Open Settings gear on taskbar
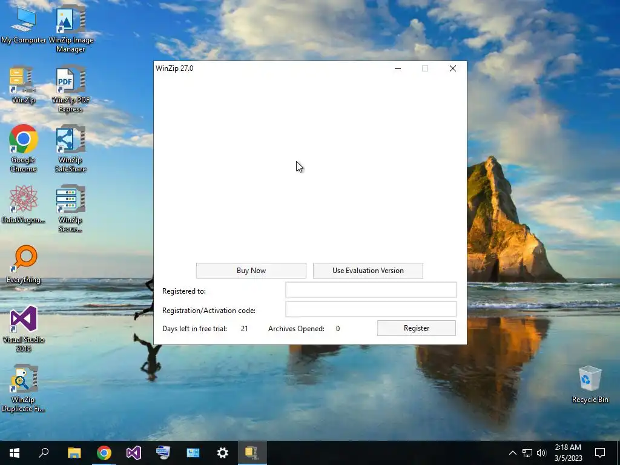Viewport: 620px width, 465px height. coord(223,453)
